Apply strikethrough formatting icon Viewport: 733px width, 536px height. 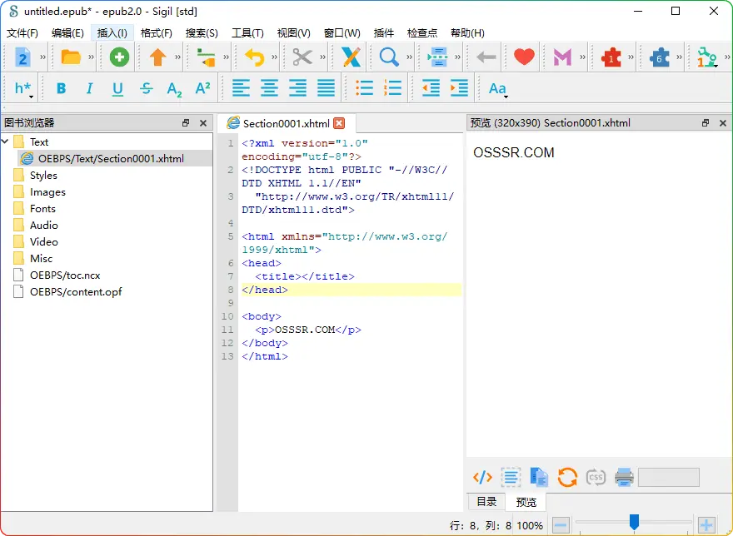pyautogui.click(x=147, y=88)
